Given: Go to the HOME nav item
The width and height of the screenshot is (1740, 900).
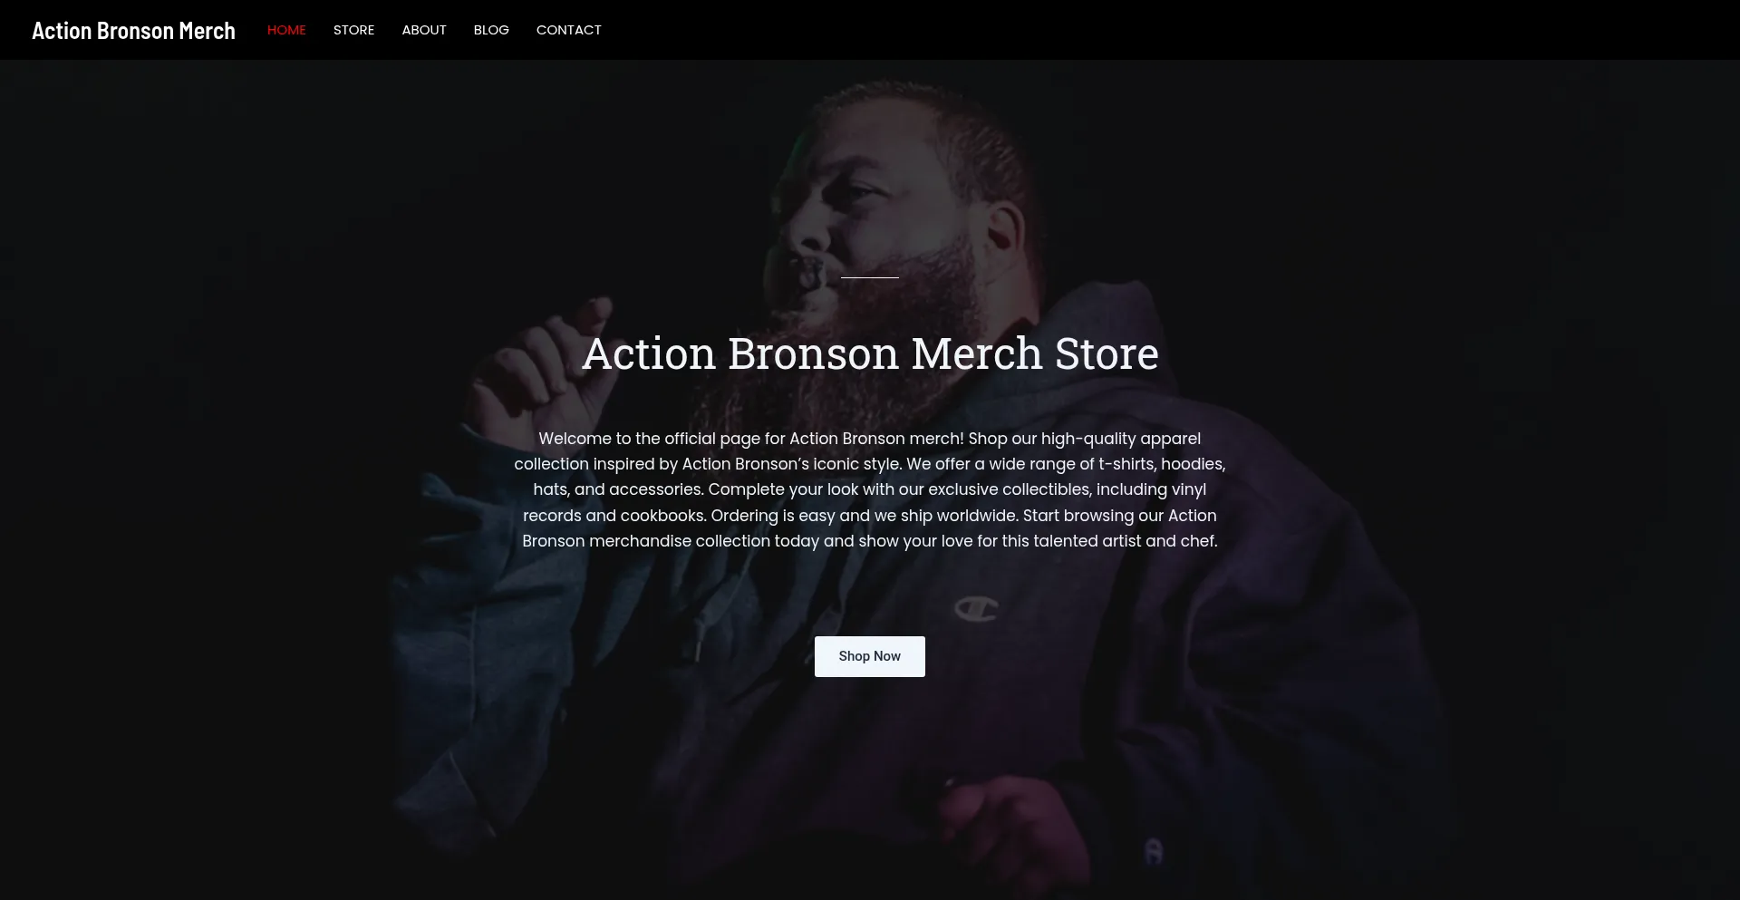Looking at the screenshot, I should click(x=286, y=30).
